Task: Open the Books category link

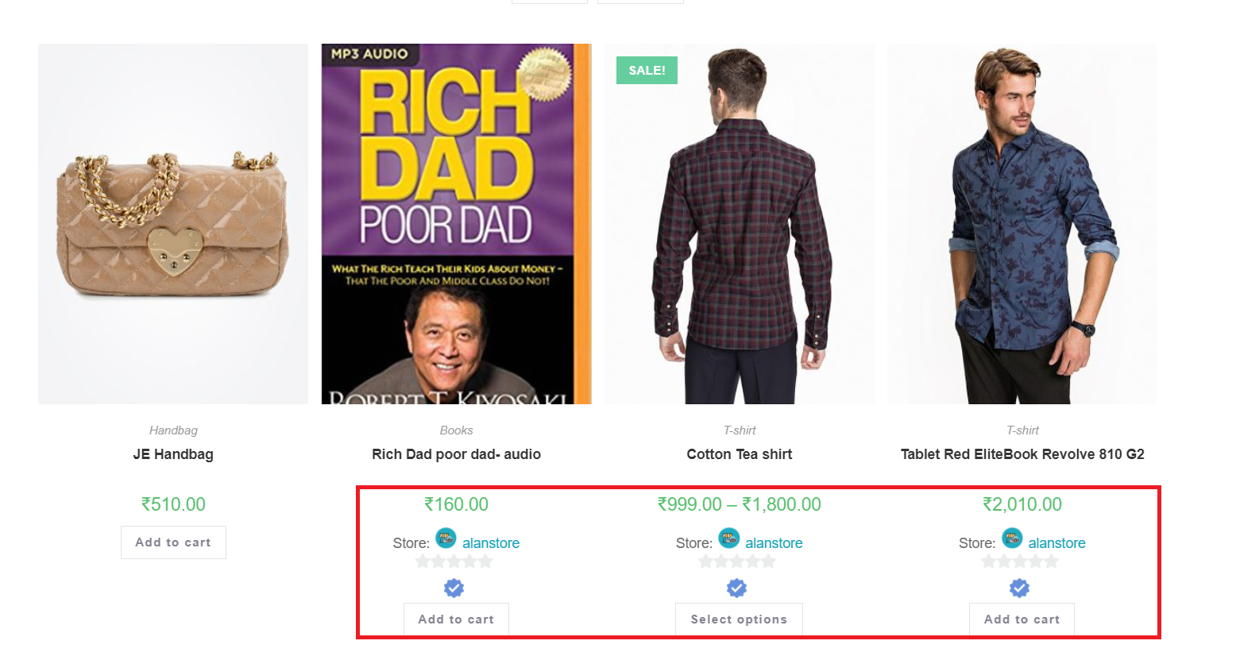Action: (x=456, y=430)
